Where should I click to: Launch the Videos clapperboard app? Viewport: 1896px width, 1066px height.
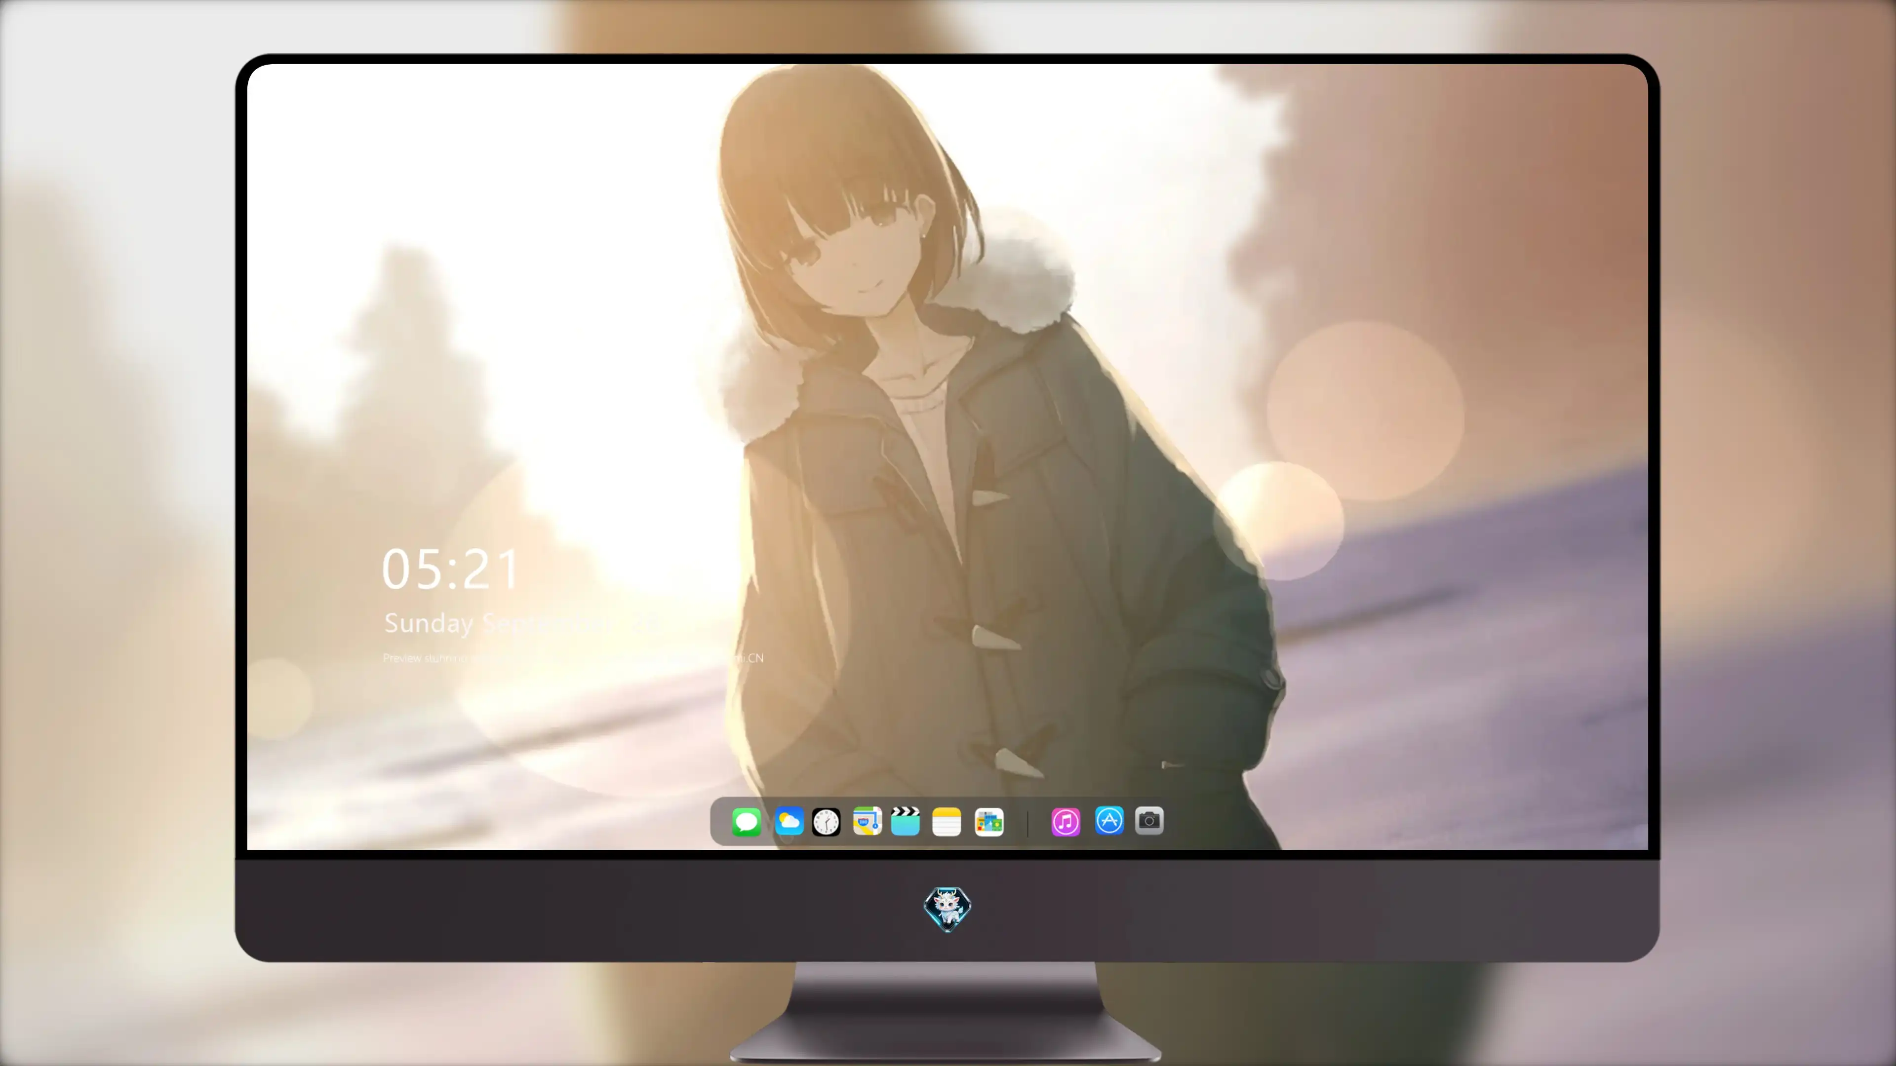[906, 821]
